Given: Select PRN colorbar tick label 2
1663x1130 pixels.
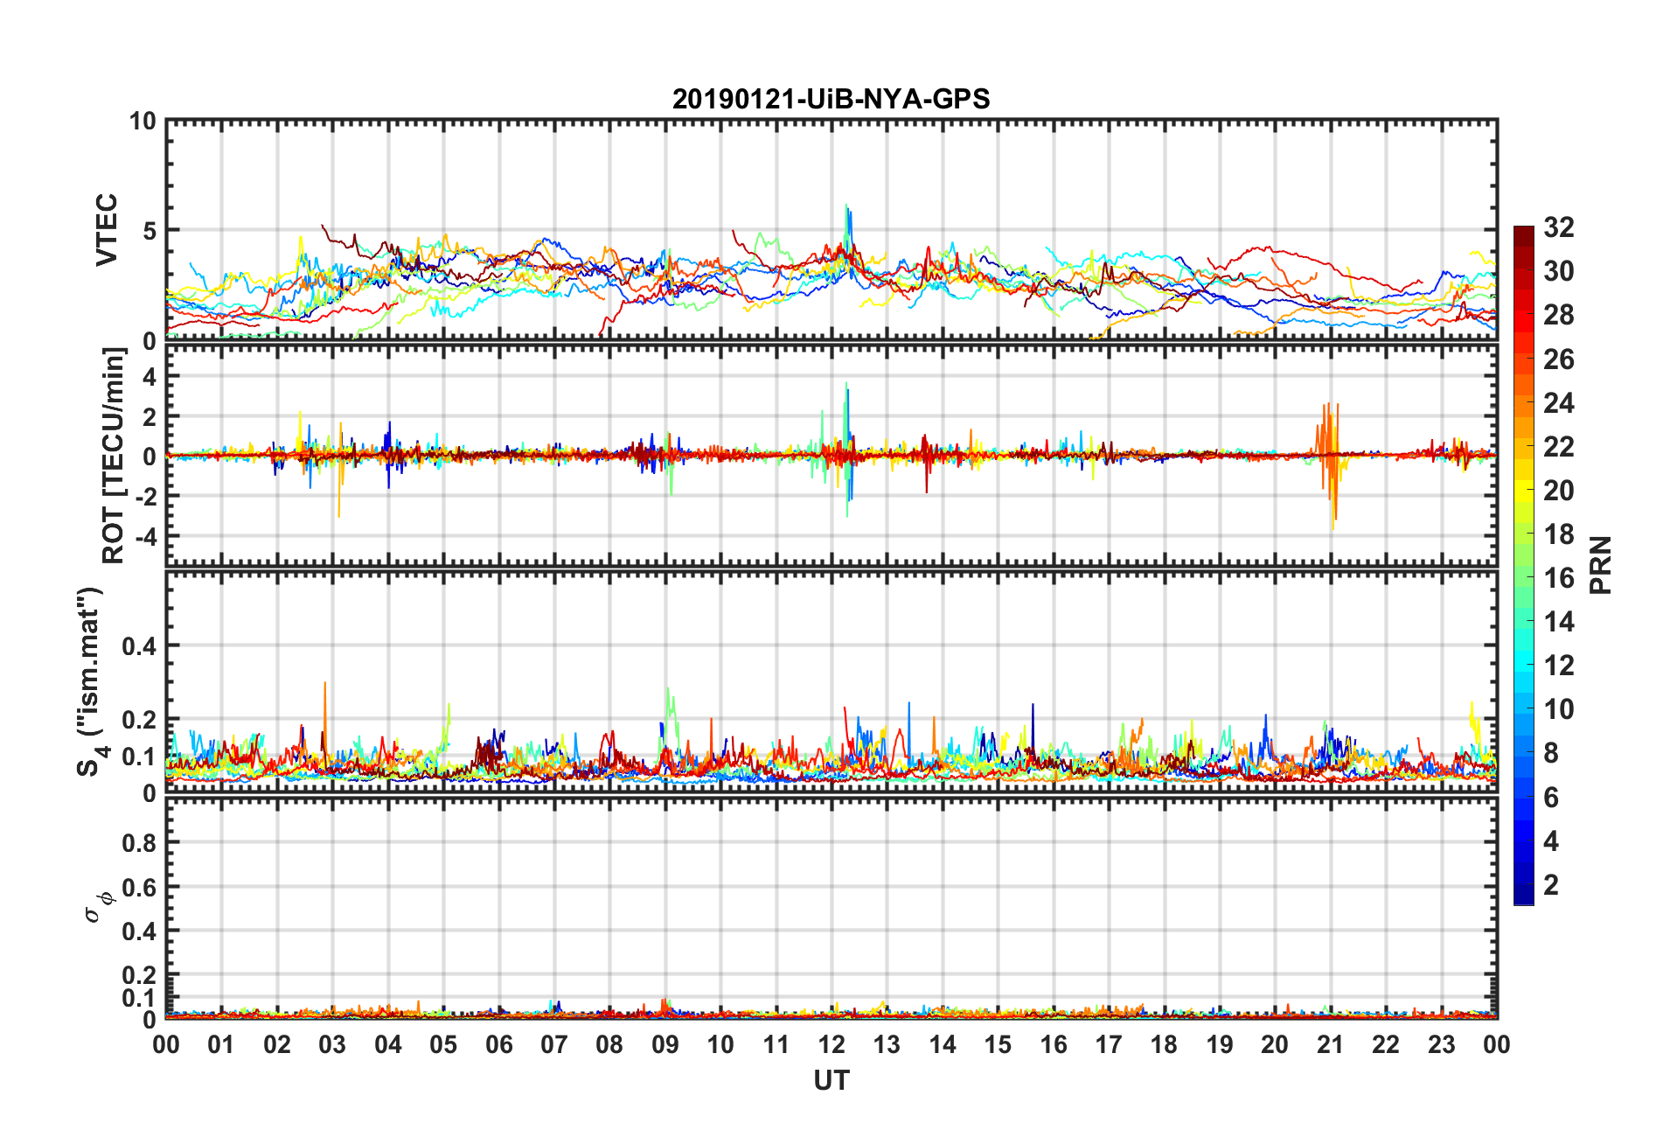Looking at the screenshot, I should (x=1551, y=884).
